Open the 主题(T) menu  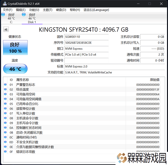48,10
